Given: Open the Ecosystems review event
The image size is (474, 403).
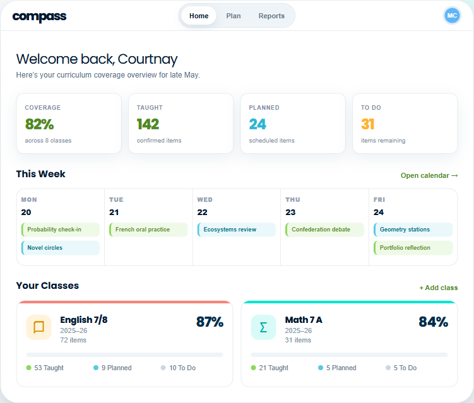Looking at the screenshot, I should point(237,230).
